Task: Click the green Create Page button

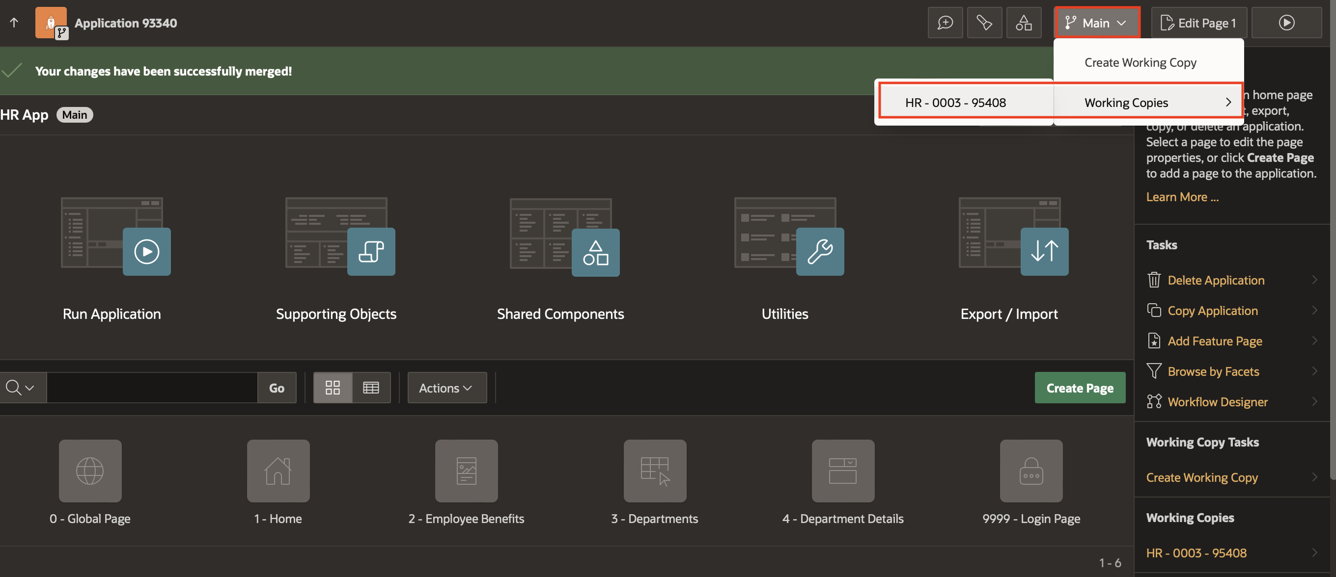Action: [x=1079, y=388]
